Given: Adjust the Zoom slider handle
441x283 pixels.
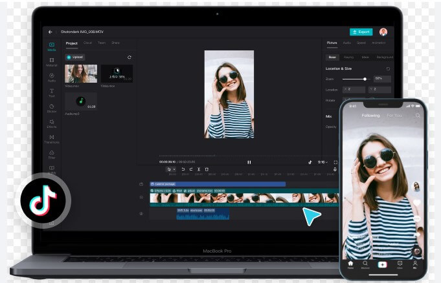Looking at the screenshot, I should (x=365, y=79).
